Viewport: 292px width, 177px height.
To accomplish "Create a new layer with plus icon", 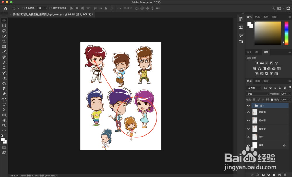I will point(279,175).
